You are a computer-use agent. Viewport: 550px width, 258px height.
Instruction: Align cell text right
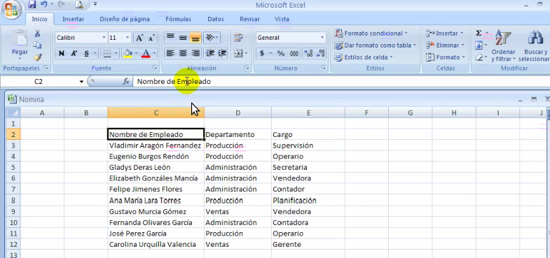195,53
